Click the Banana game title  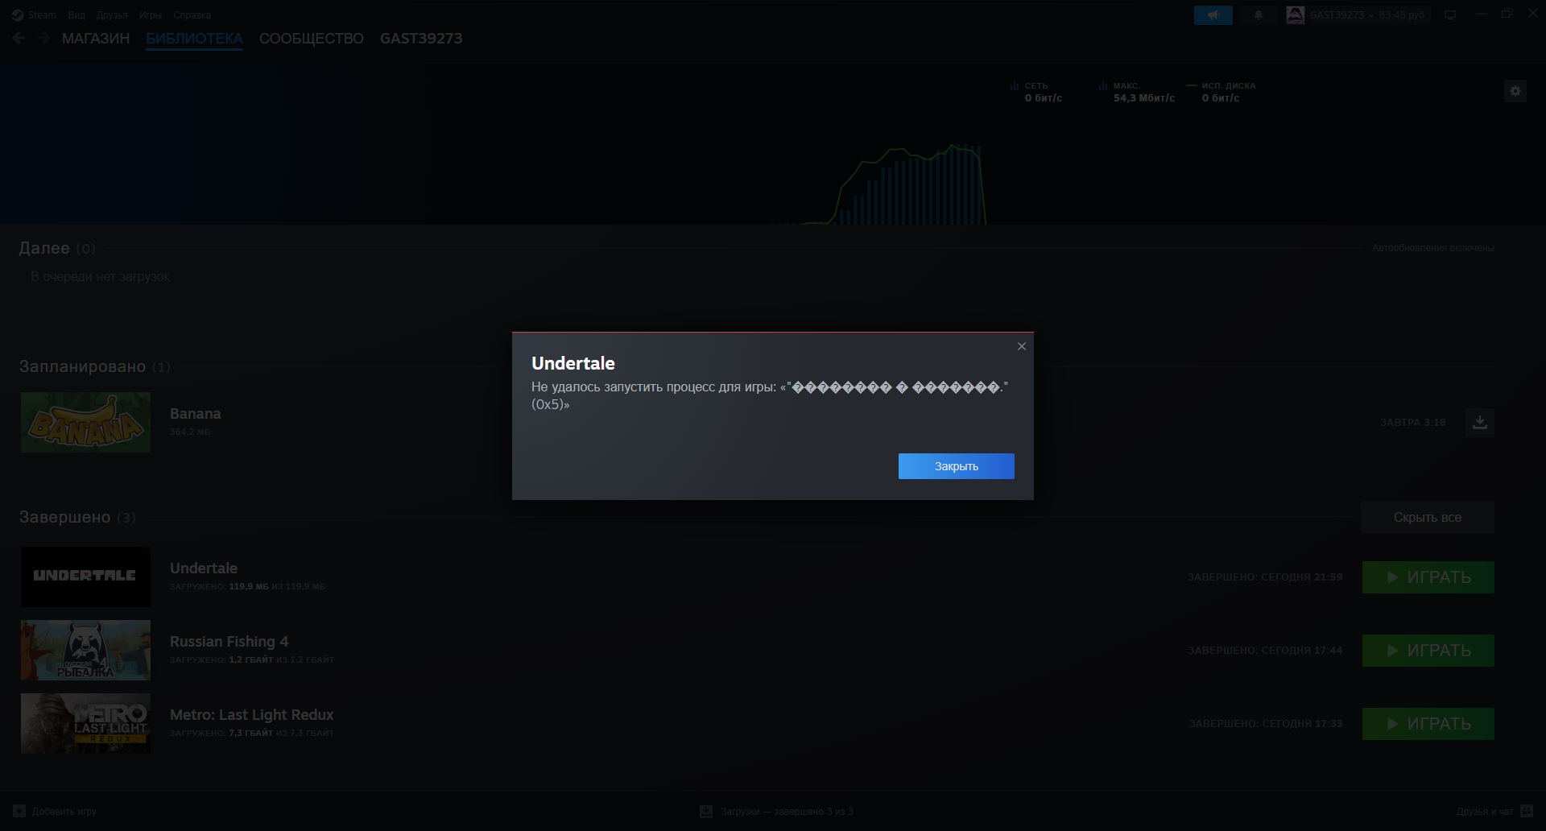coord(196,414)
